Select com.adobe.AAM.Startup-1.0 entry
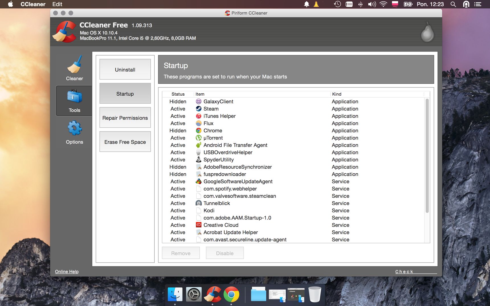The image size is (490, 306). (293, 218)
